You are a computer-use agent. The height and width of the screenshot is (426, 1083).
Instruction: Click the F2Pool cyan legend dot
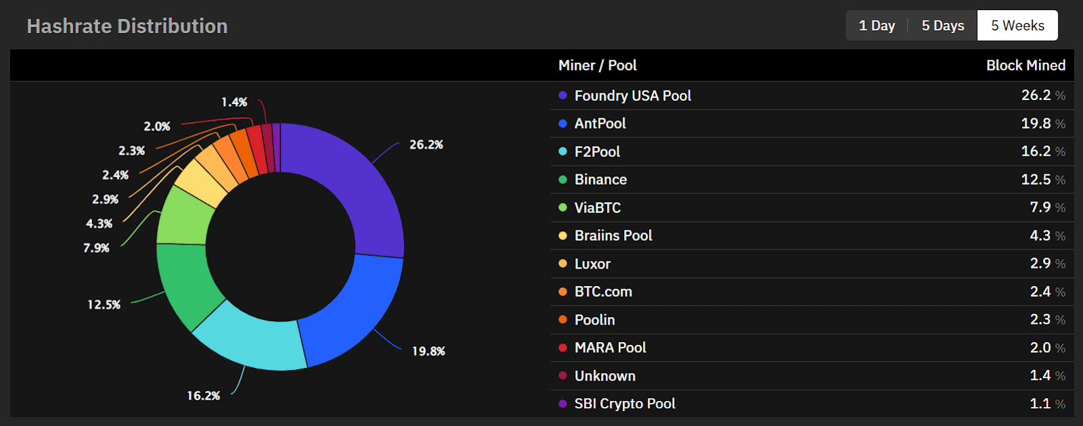tap(562, 151)
